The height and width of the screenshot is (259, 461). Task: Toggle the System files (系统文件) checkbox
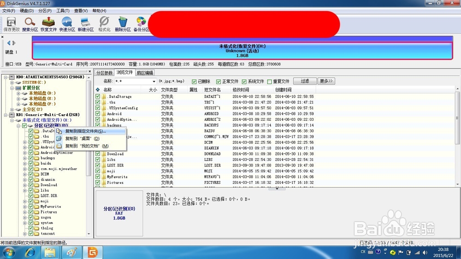244,82
